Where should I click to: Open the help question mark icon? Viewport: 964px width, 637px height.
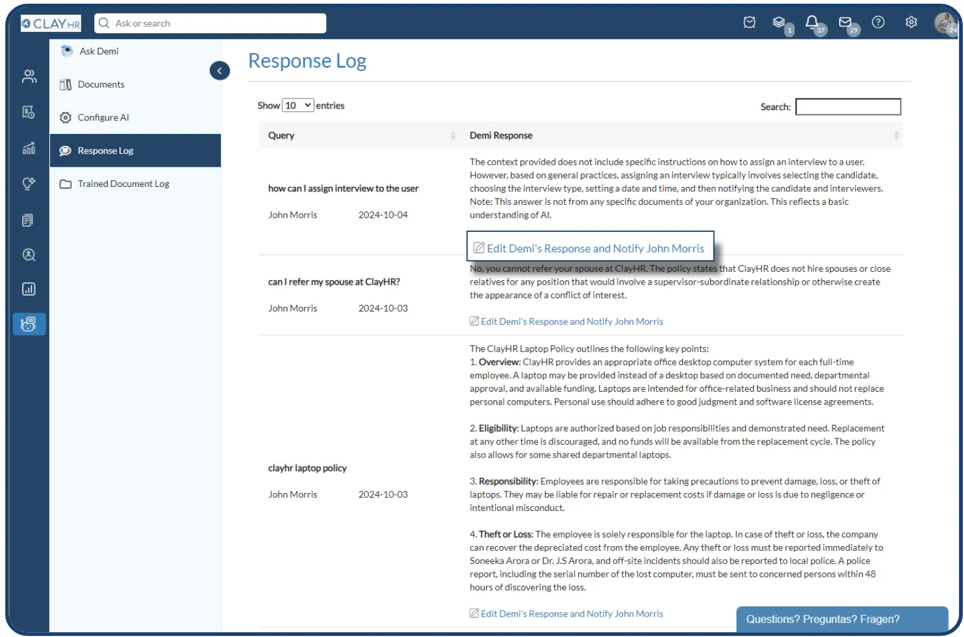(878, 22)
